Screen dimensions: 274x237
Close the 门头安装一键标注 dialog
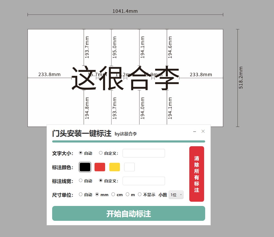pos(203,131)
